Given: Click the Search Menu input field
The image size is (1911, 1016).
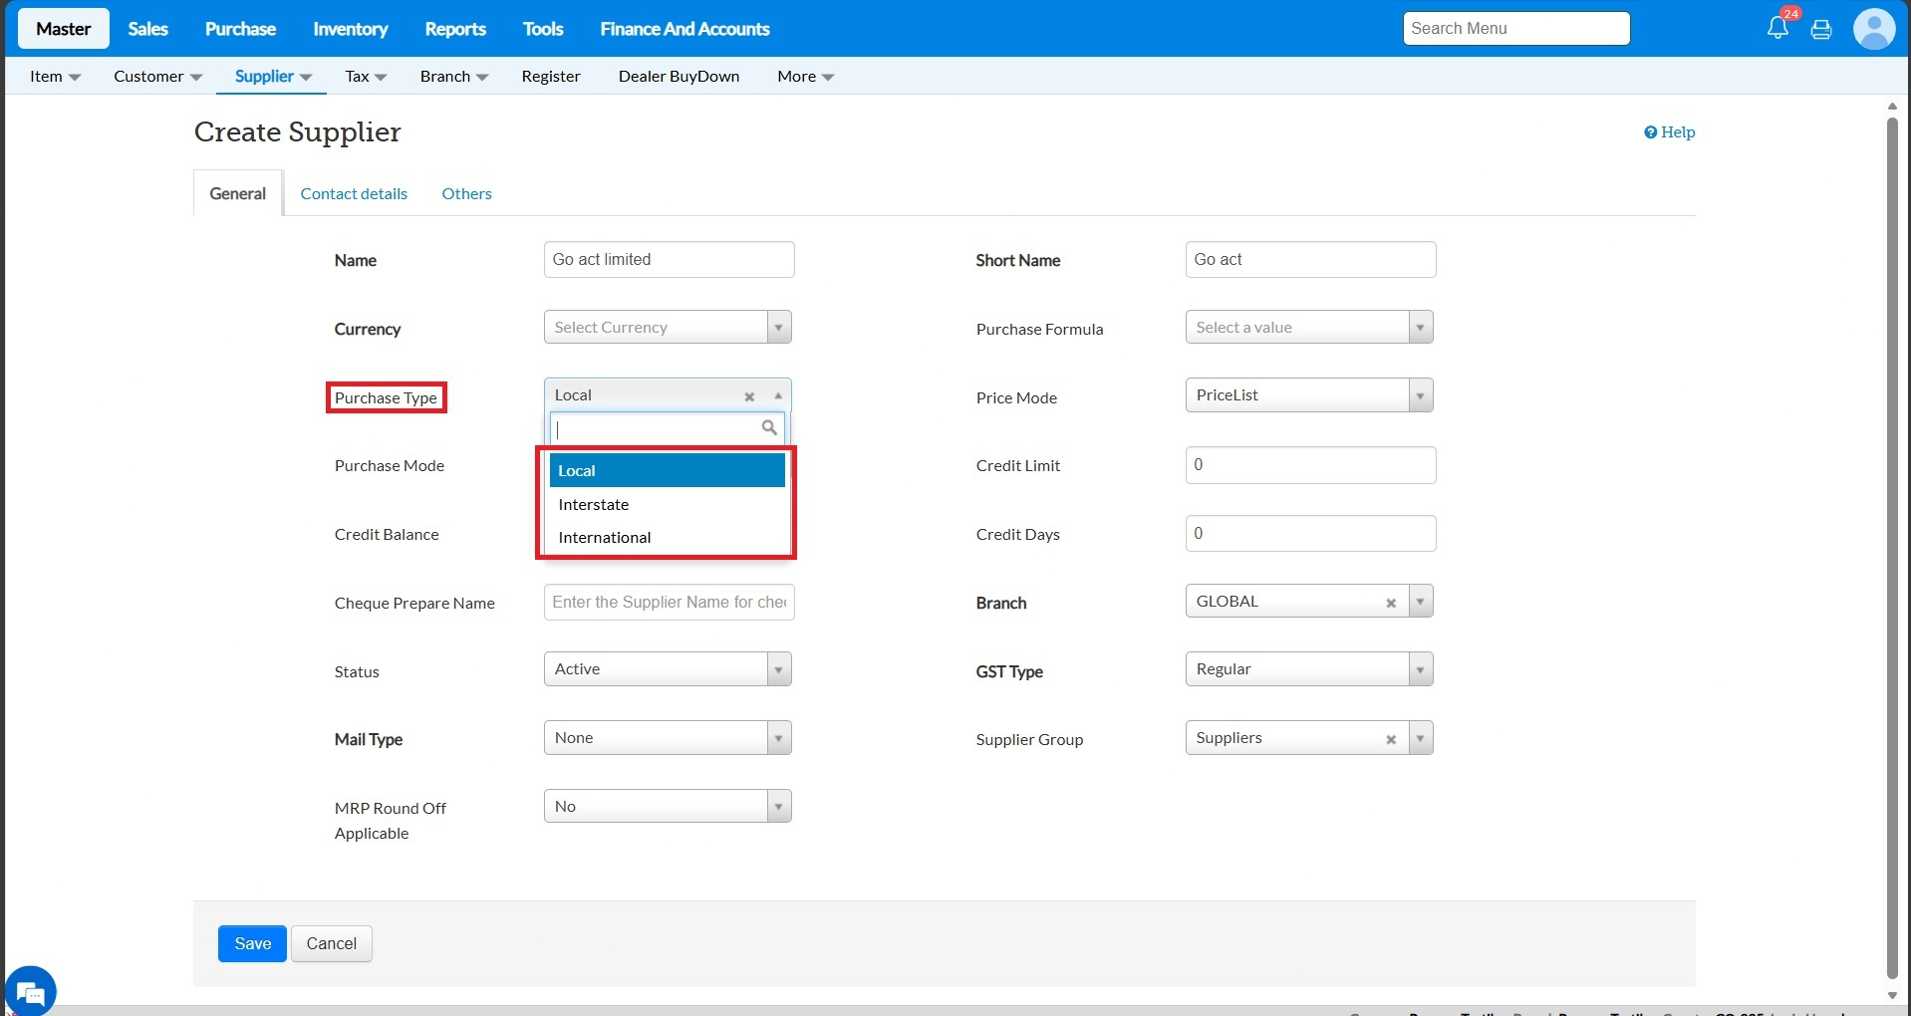Looking at the screenshot, I should pyautogui.click(x=1515, y=29).
